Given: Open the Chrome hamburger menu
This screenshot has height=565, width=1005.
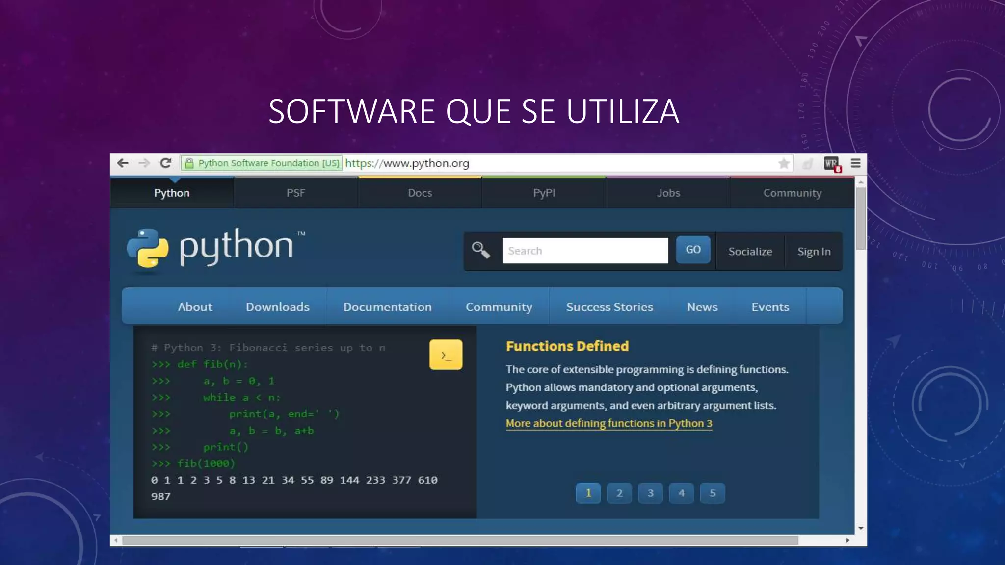Looking at the screenshot, I should click(855, 163).
